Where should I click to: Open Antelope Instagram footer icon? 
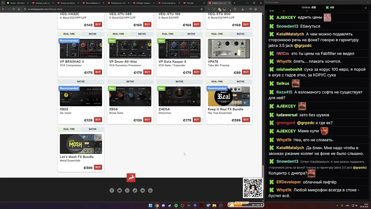click(127, 190)
